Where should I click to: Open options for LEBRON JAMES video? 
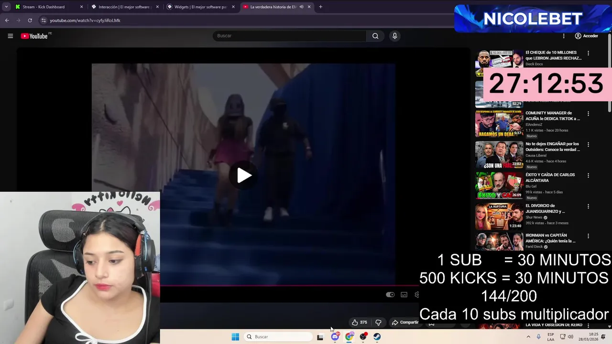tap(588, 53)
